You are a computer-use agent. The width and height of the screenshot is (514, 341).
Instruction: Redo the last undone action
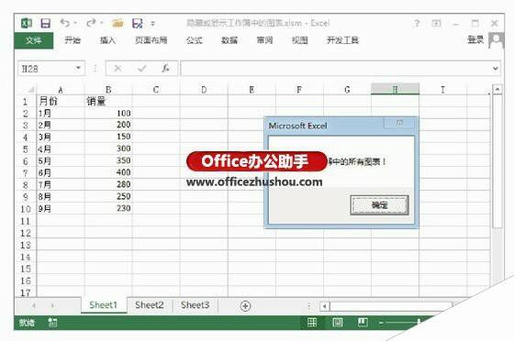91,23
